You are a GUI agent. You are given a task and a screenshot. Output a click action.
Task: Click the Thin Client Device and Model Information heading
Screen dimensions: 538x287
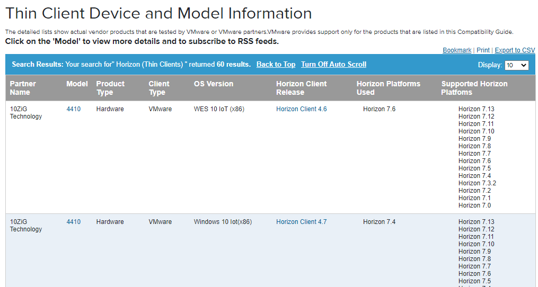pyautogui.click(x=158, y=14)
